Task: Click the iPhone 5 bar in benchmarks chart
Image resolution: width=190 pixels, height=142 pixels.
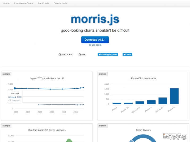Action: pos(174,96)
